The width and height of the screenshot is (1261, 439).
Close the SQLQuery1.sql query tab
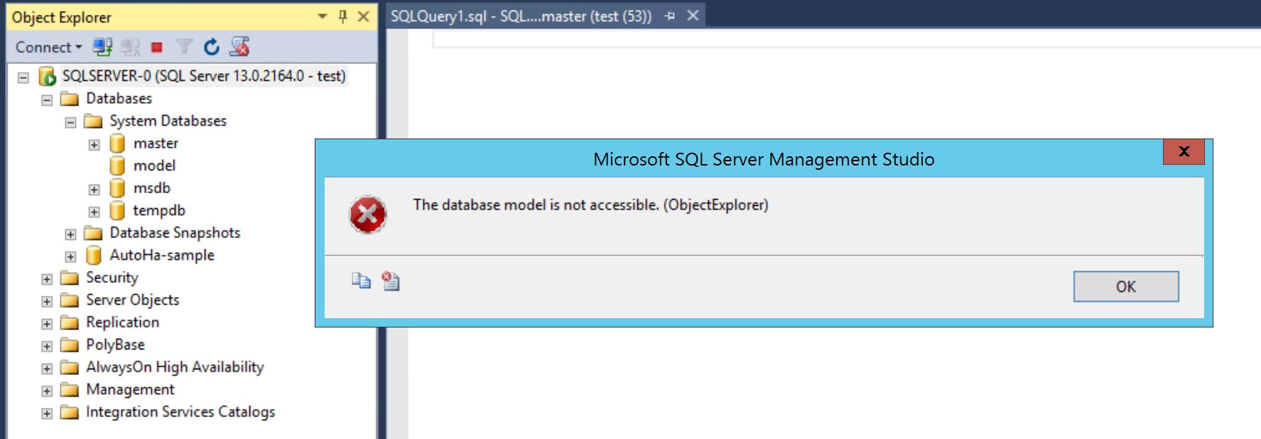693,16
